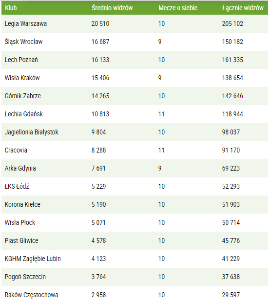
Task: Select Pogoń Szczecin club name
Action: click(25, 277)
